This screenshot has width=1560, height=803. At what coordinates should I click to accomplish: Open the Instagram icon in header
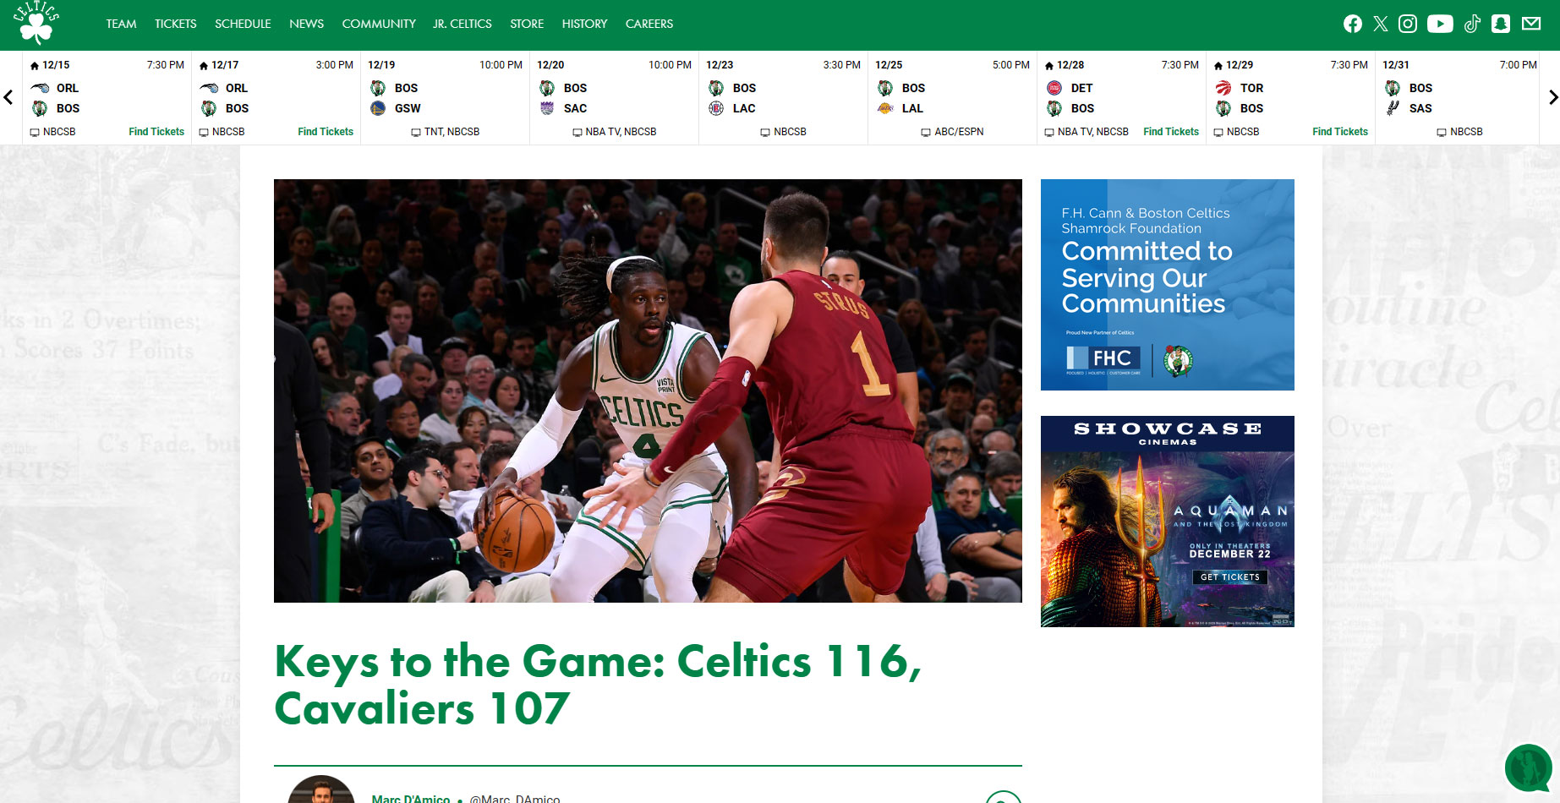click(x=1408, y=24)
